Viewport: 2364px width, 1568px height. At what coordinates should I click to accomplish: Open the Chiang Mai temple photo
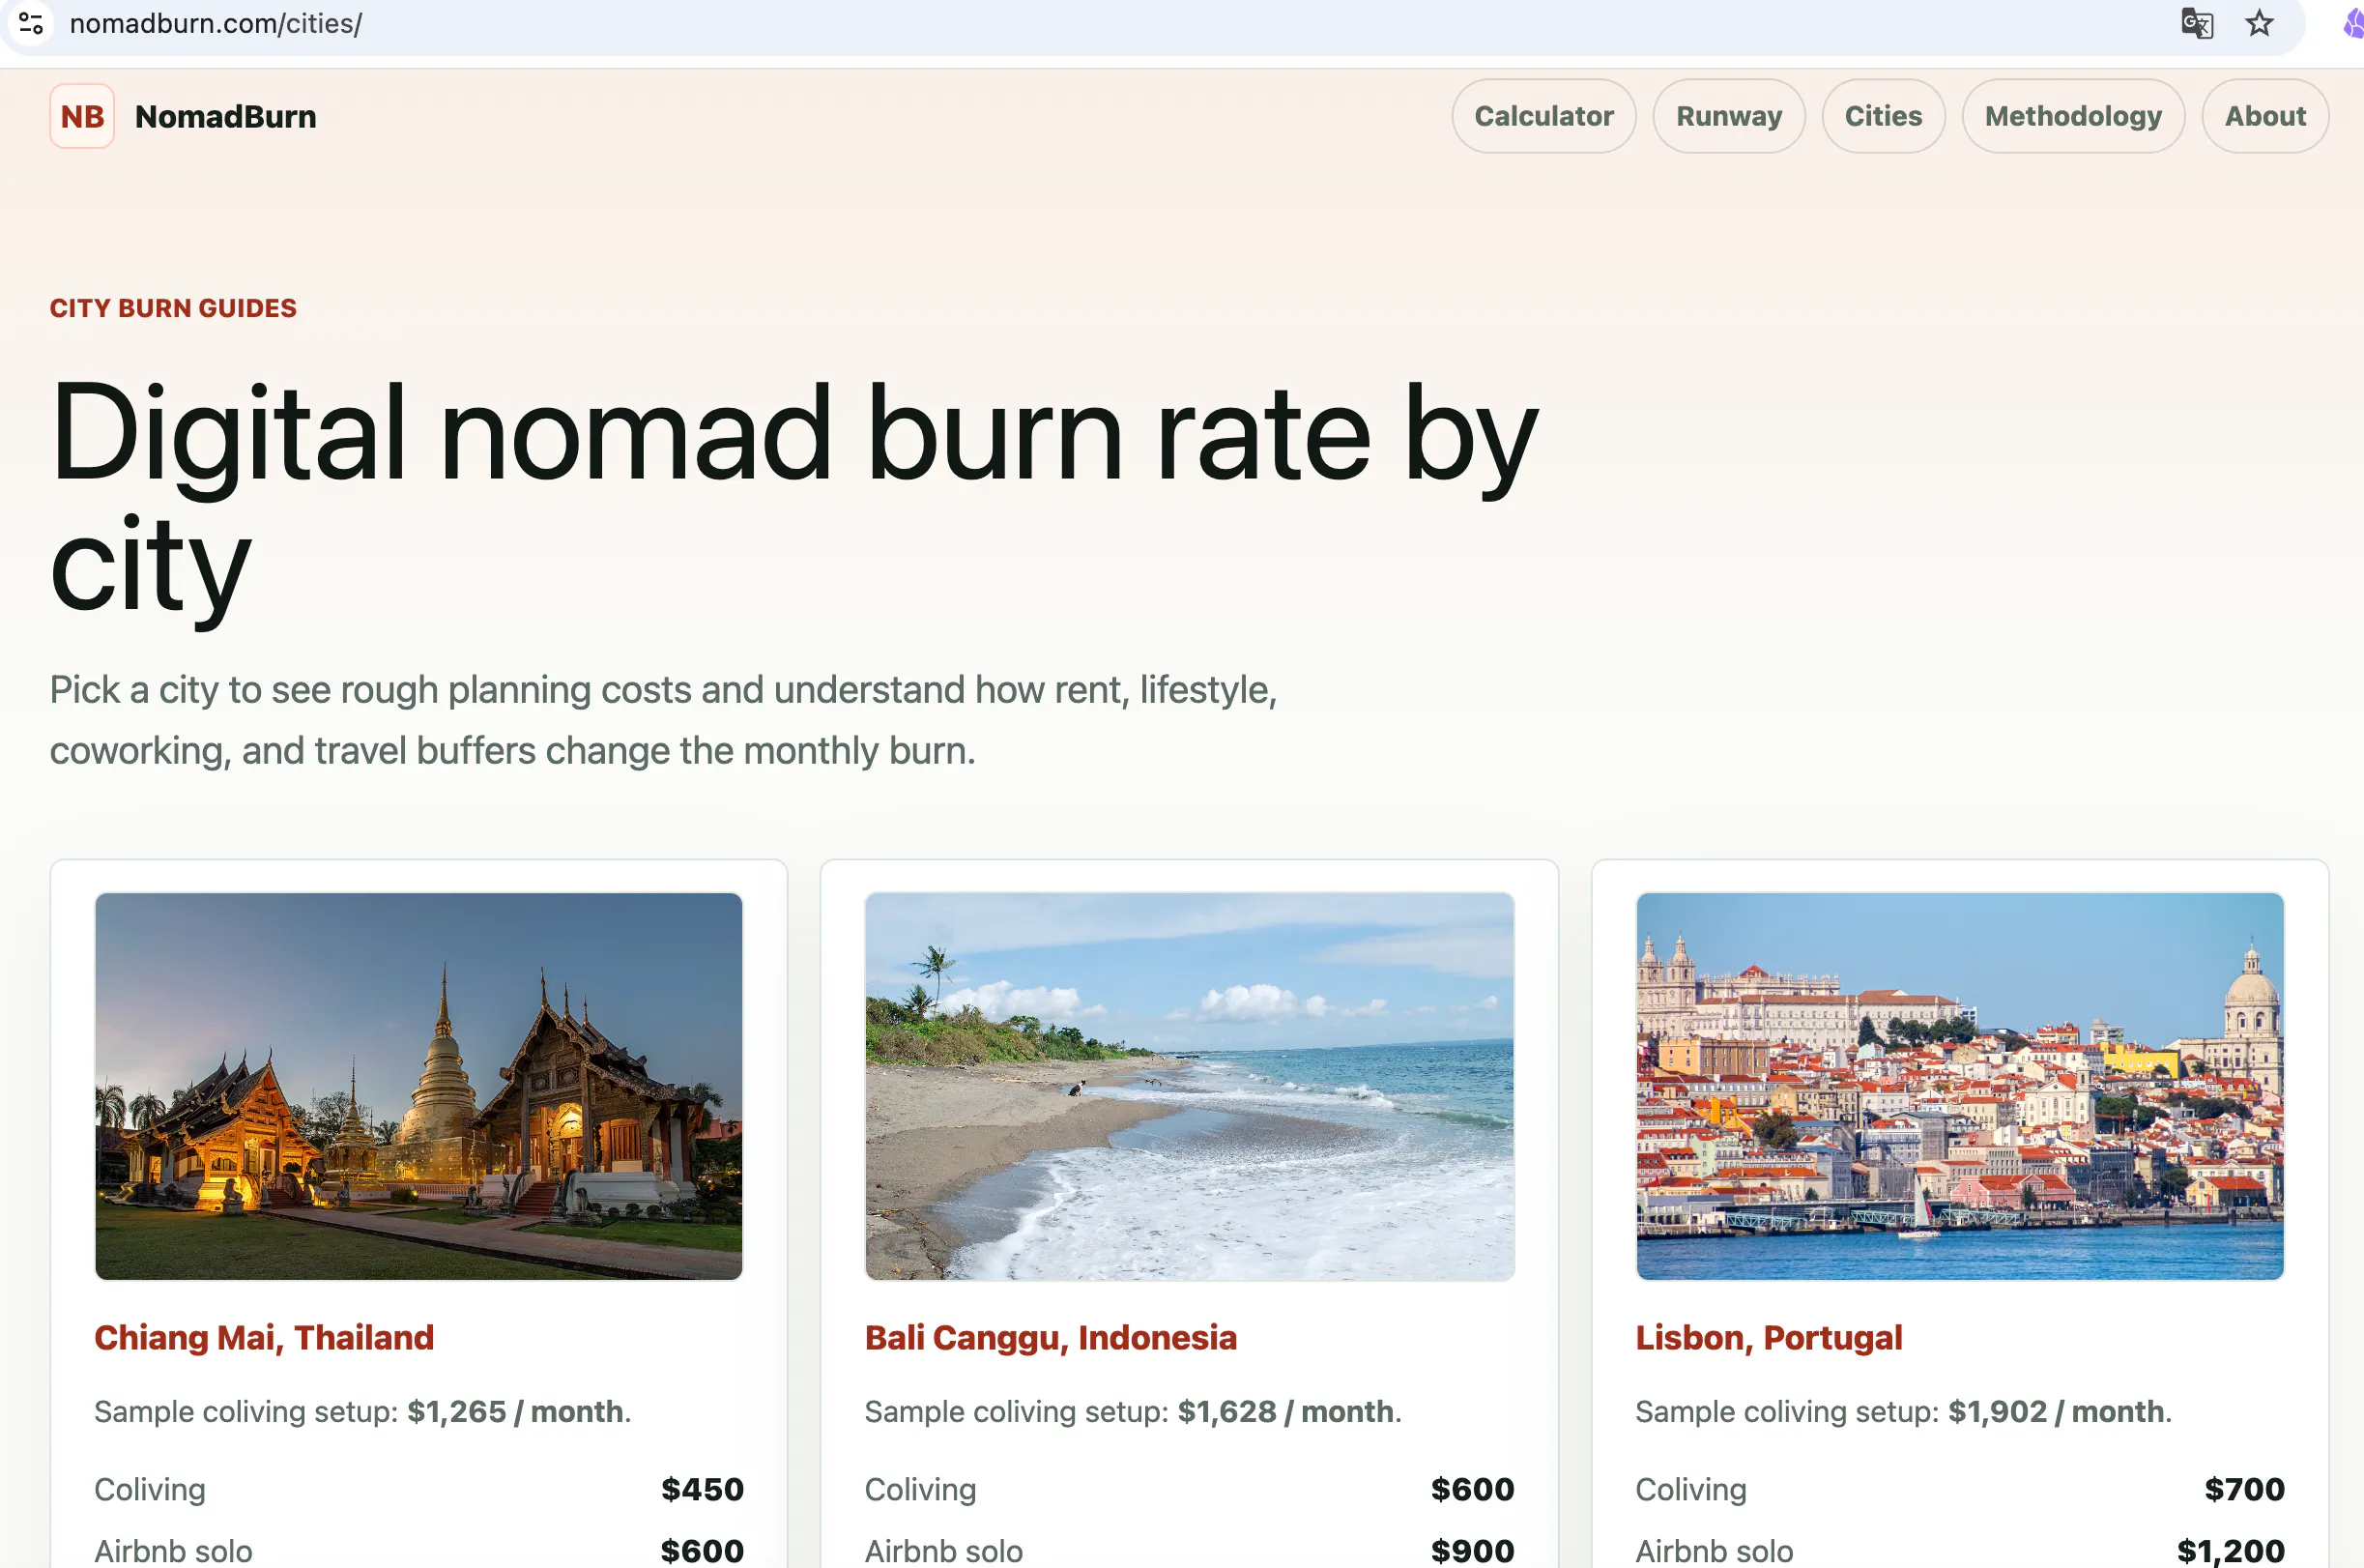pos(418,1086)
